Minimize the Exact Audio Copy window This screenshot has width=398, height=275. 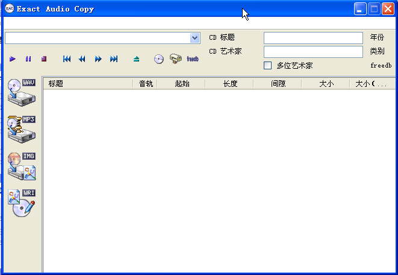pyautogui.click(x=360, y=9)
